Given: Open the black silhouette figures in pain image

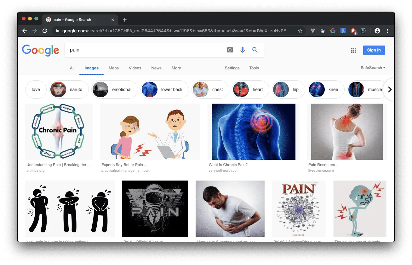Looking at the screenshot, I should pyautogui.click(x=70, y=208).
